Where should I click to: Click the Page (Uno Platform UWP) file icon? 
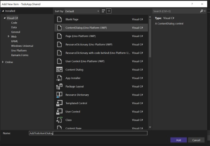point(59,36)
